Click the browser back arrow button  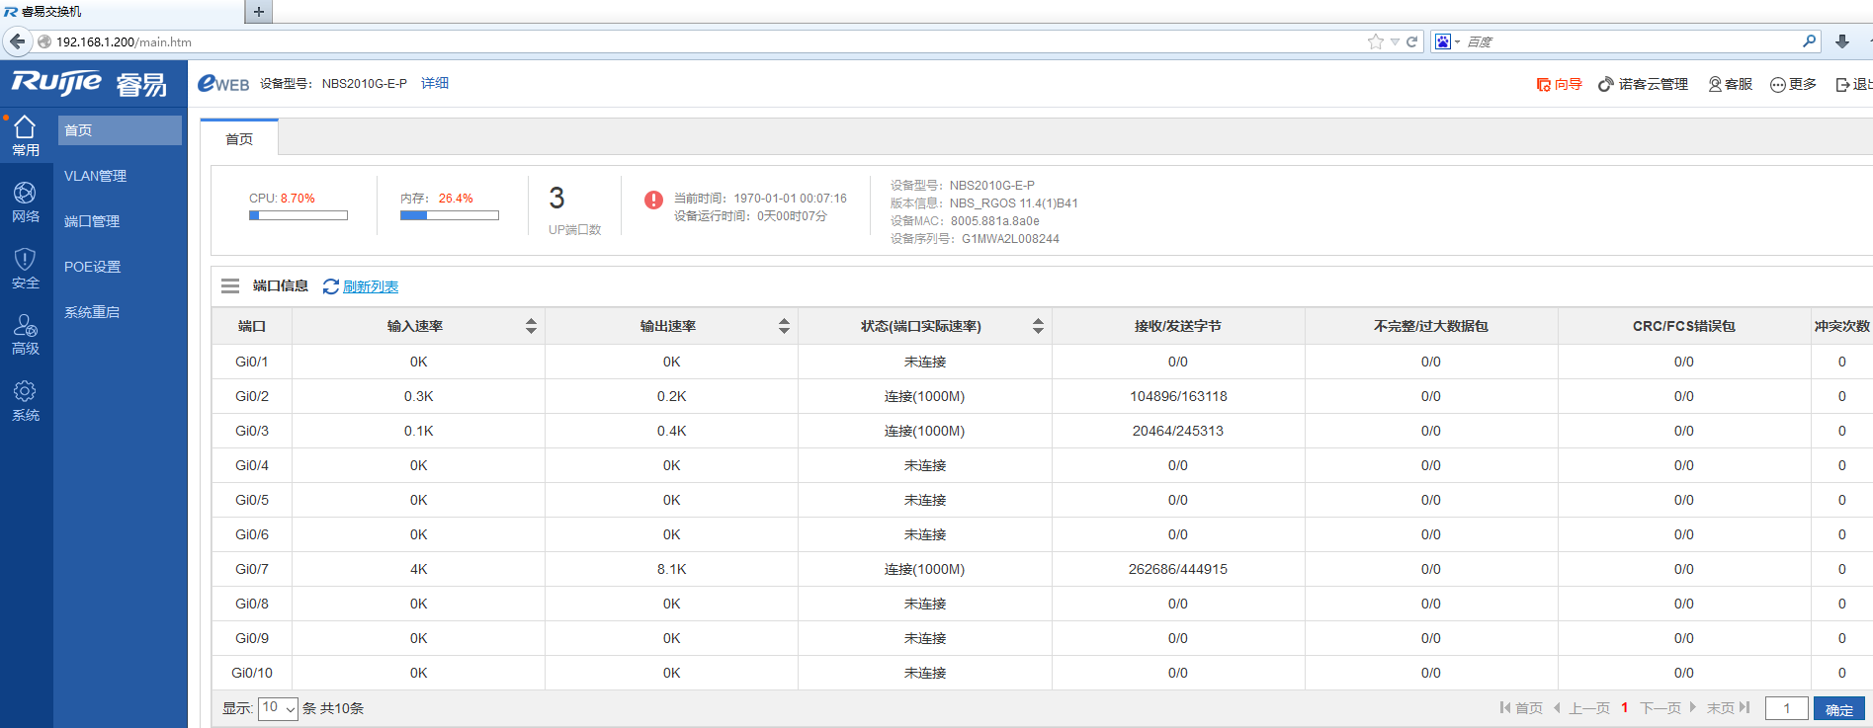coord(17,41)
